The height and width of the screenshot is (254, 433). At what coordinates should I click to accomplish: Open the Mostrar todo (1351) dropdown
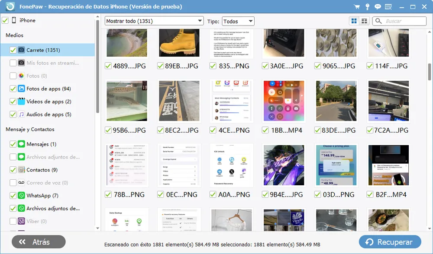[x=154, y=21]
